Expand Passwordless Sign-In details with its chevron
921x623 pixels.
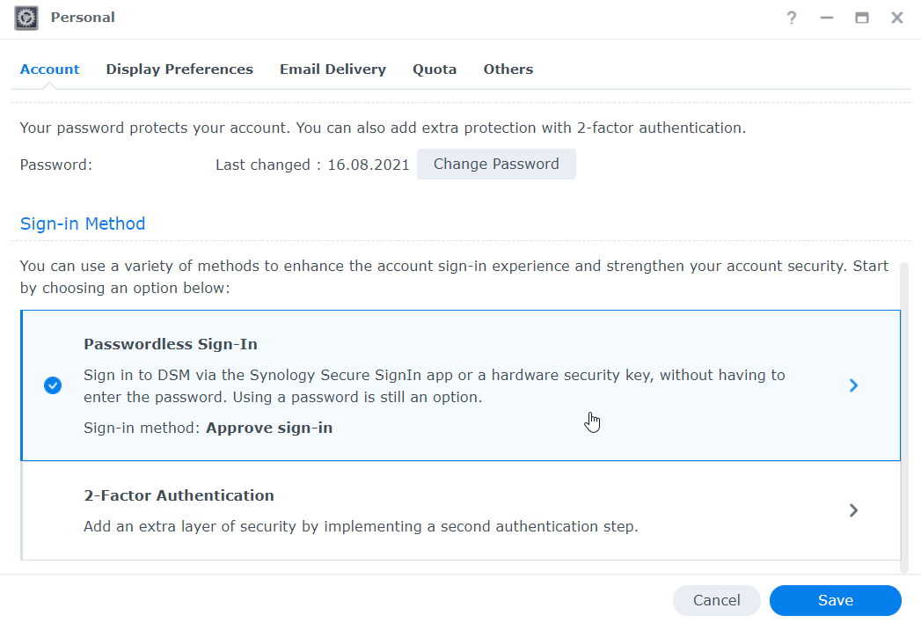(x=852, y=385)
